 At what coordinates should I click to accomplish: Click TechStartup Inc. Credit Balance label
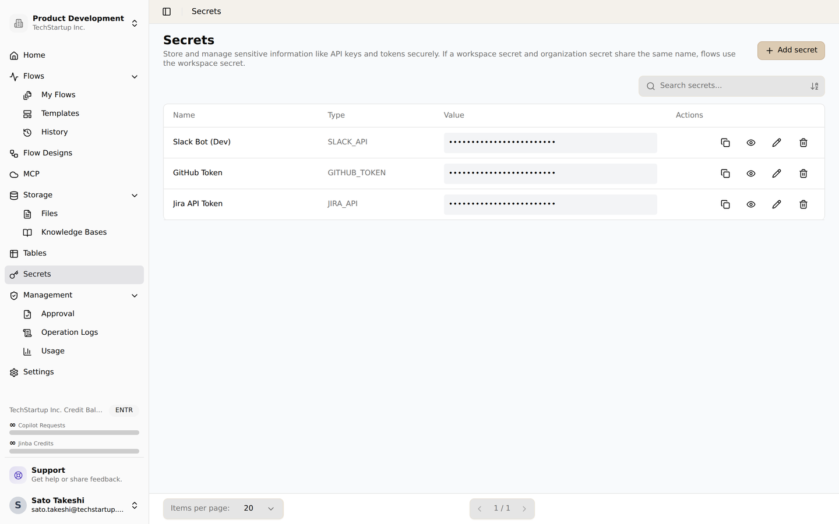(x=56, y=410)
